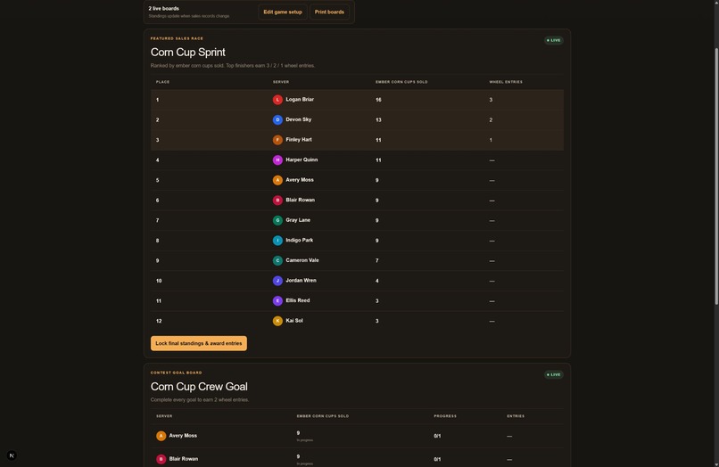Click Jordan Wren's 4 cups sold value

coord(377,281)
